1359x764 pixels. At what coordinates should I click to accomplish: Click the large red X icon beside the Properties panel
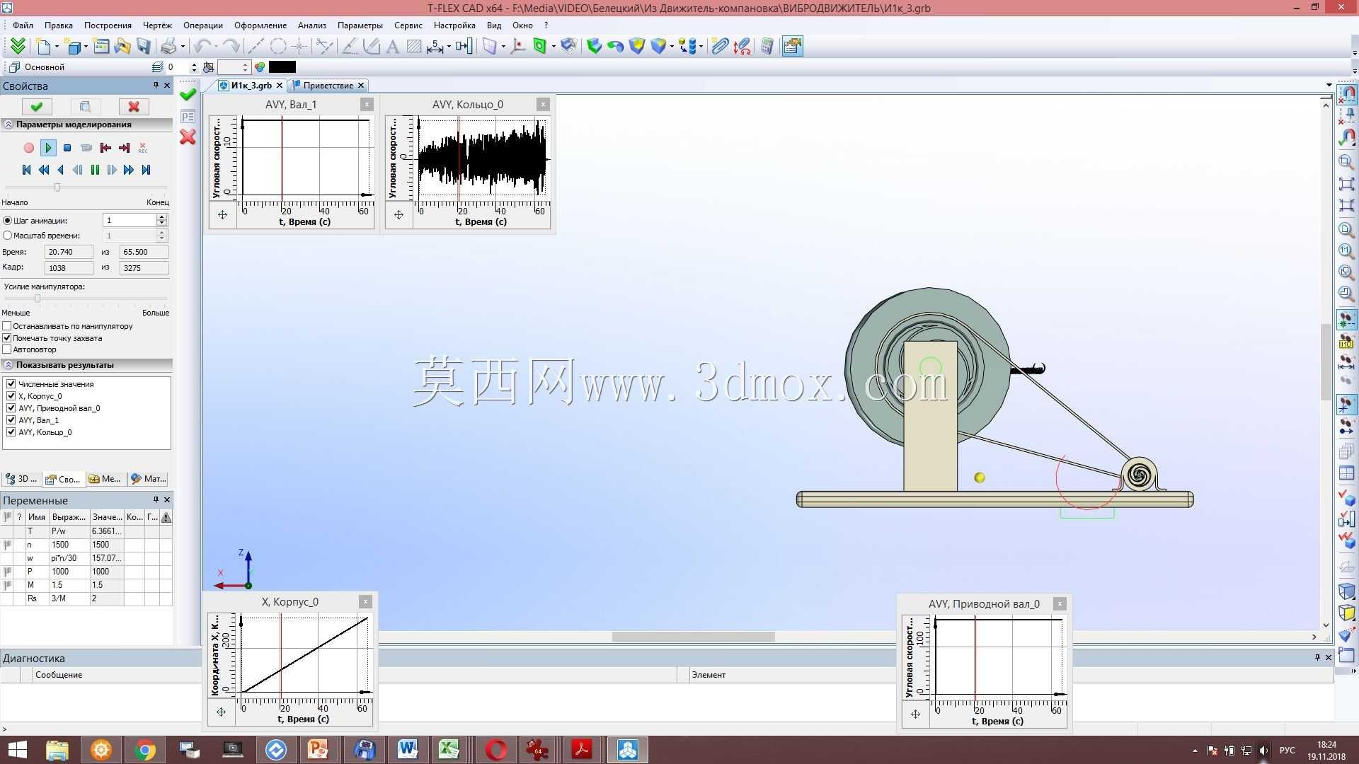188,137
